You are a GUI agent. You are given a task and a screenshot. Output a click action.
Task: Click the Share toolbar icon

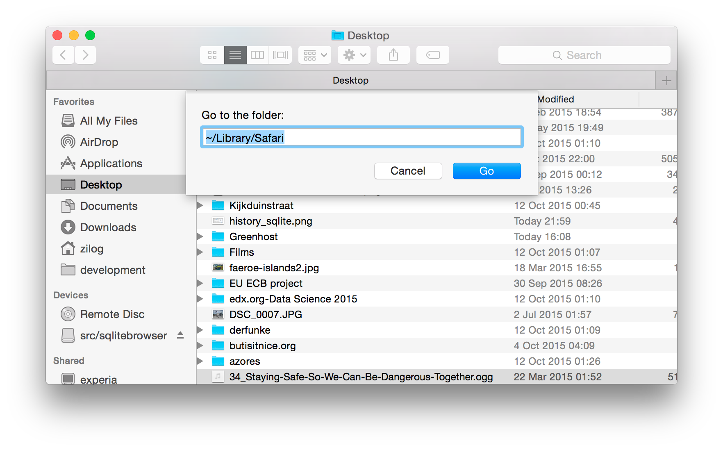pyautogui.click(x=393, y=55)
